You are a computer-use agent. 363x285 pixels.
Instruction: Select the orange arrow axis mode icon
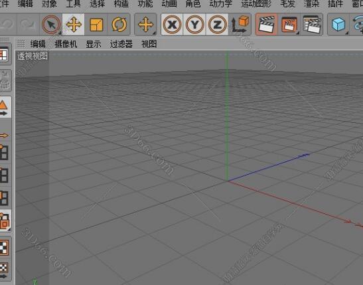click(x=4, y=136)
